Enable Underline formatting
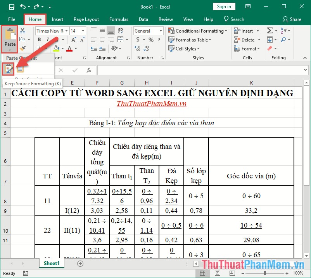Screen dimensions: 311x278 57,40
